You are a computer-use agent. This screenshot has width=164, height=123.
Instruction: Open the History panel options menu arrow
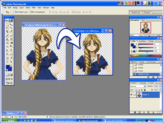tap(161, 62)
